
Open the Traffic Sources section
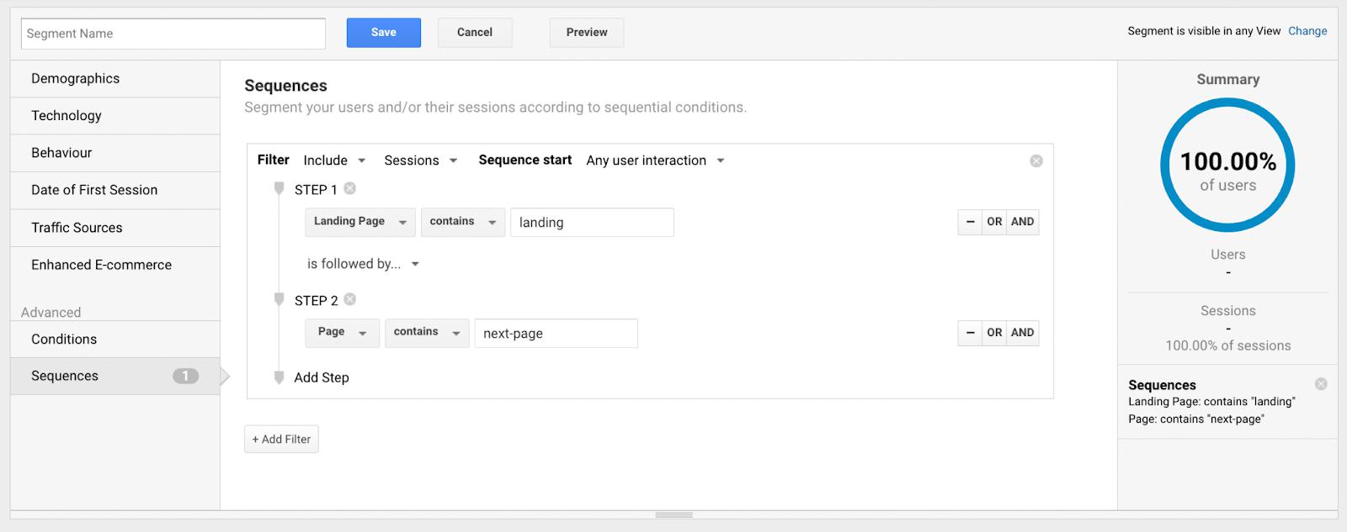pyautogui.click(x=77, y=228)
